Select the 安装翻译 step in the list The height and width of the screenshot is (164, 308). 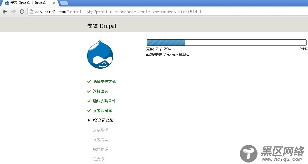[100, 130]
